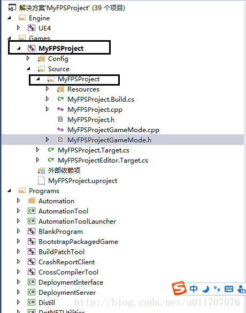246x313 pixels.
Task: Collapse the Engine folder node
Action: [x=9, y=18]
